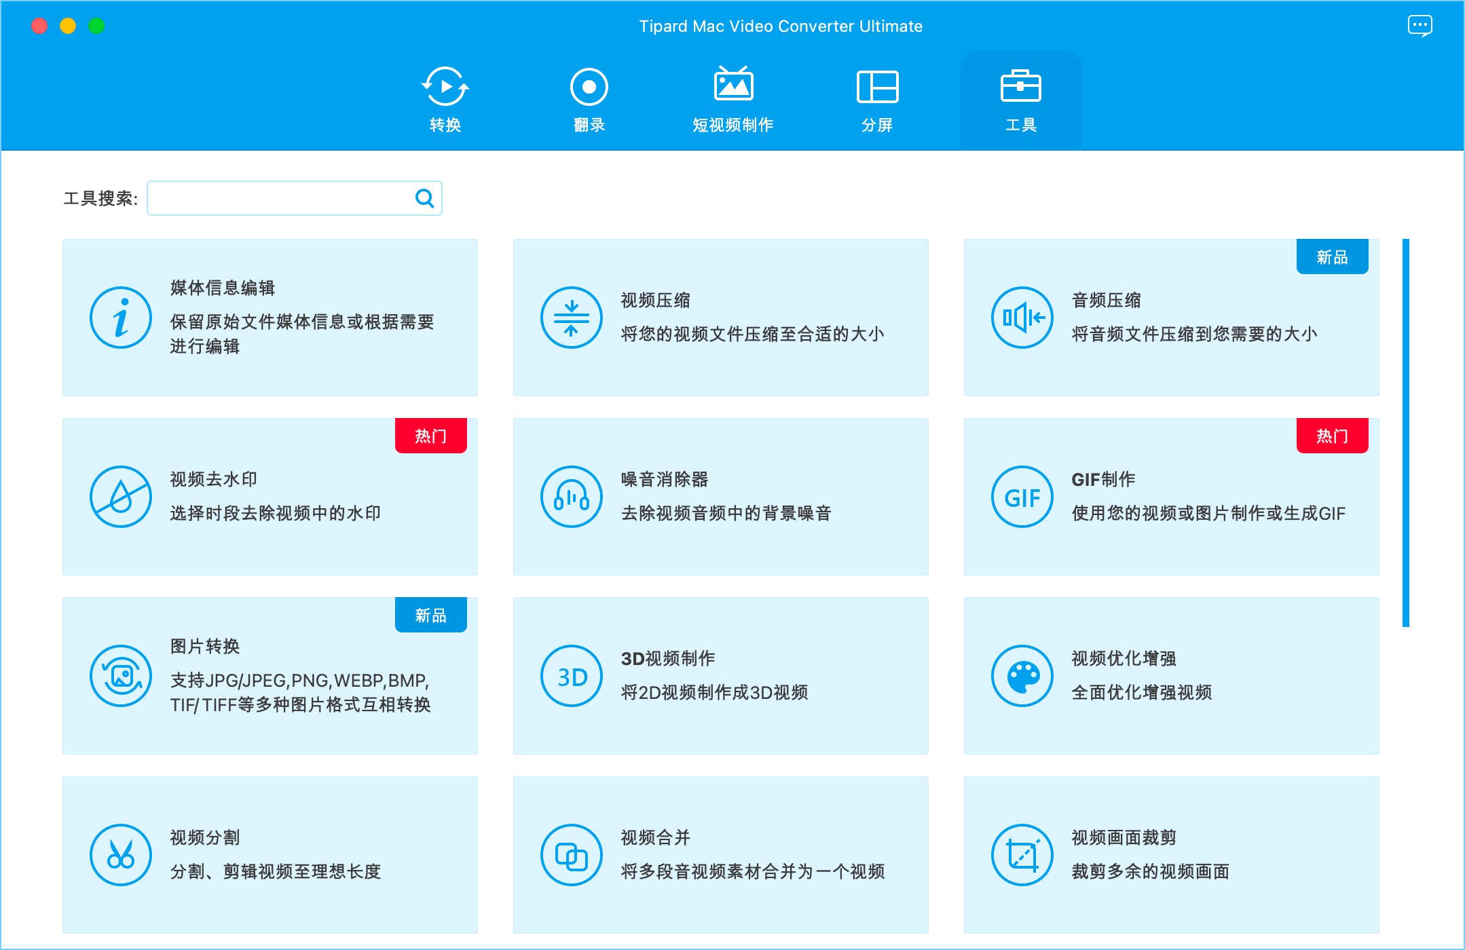The height and width of the screenshot is (950, 1465).
Task: Click text 将您的视频文件压缩至合适的大小
Action: click(752, 334)
